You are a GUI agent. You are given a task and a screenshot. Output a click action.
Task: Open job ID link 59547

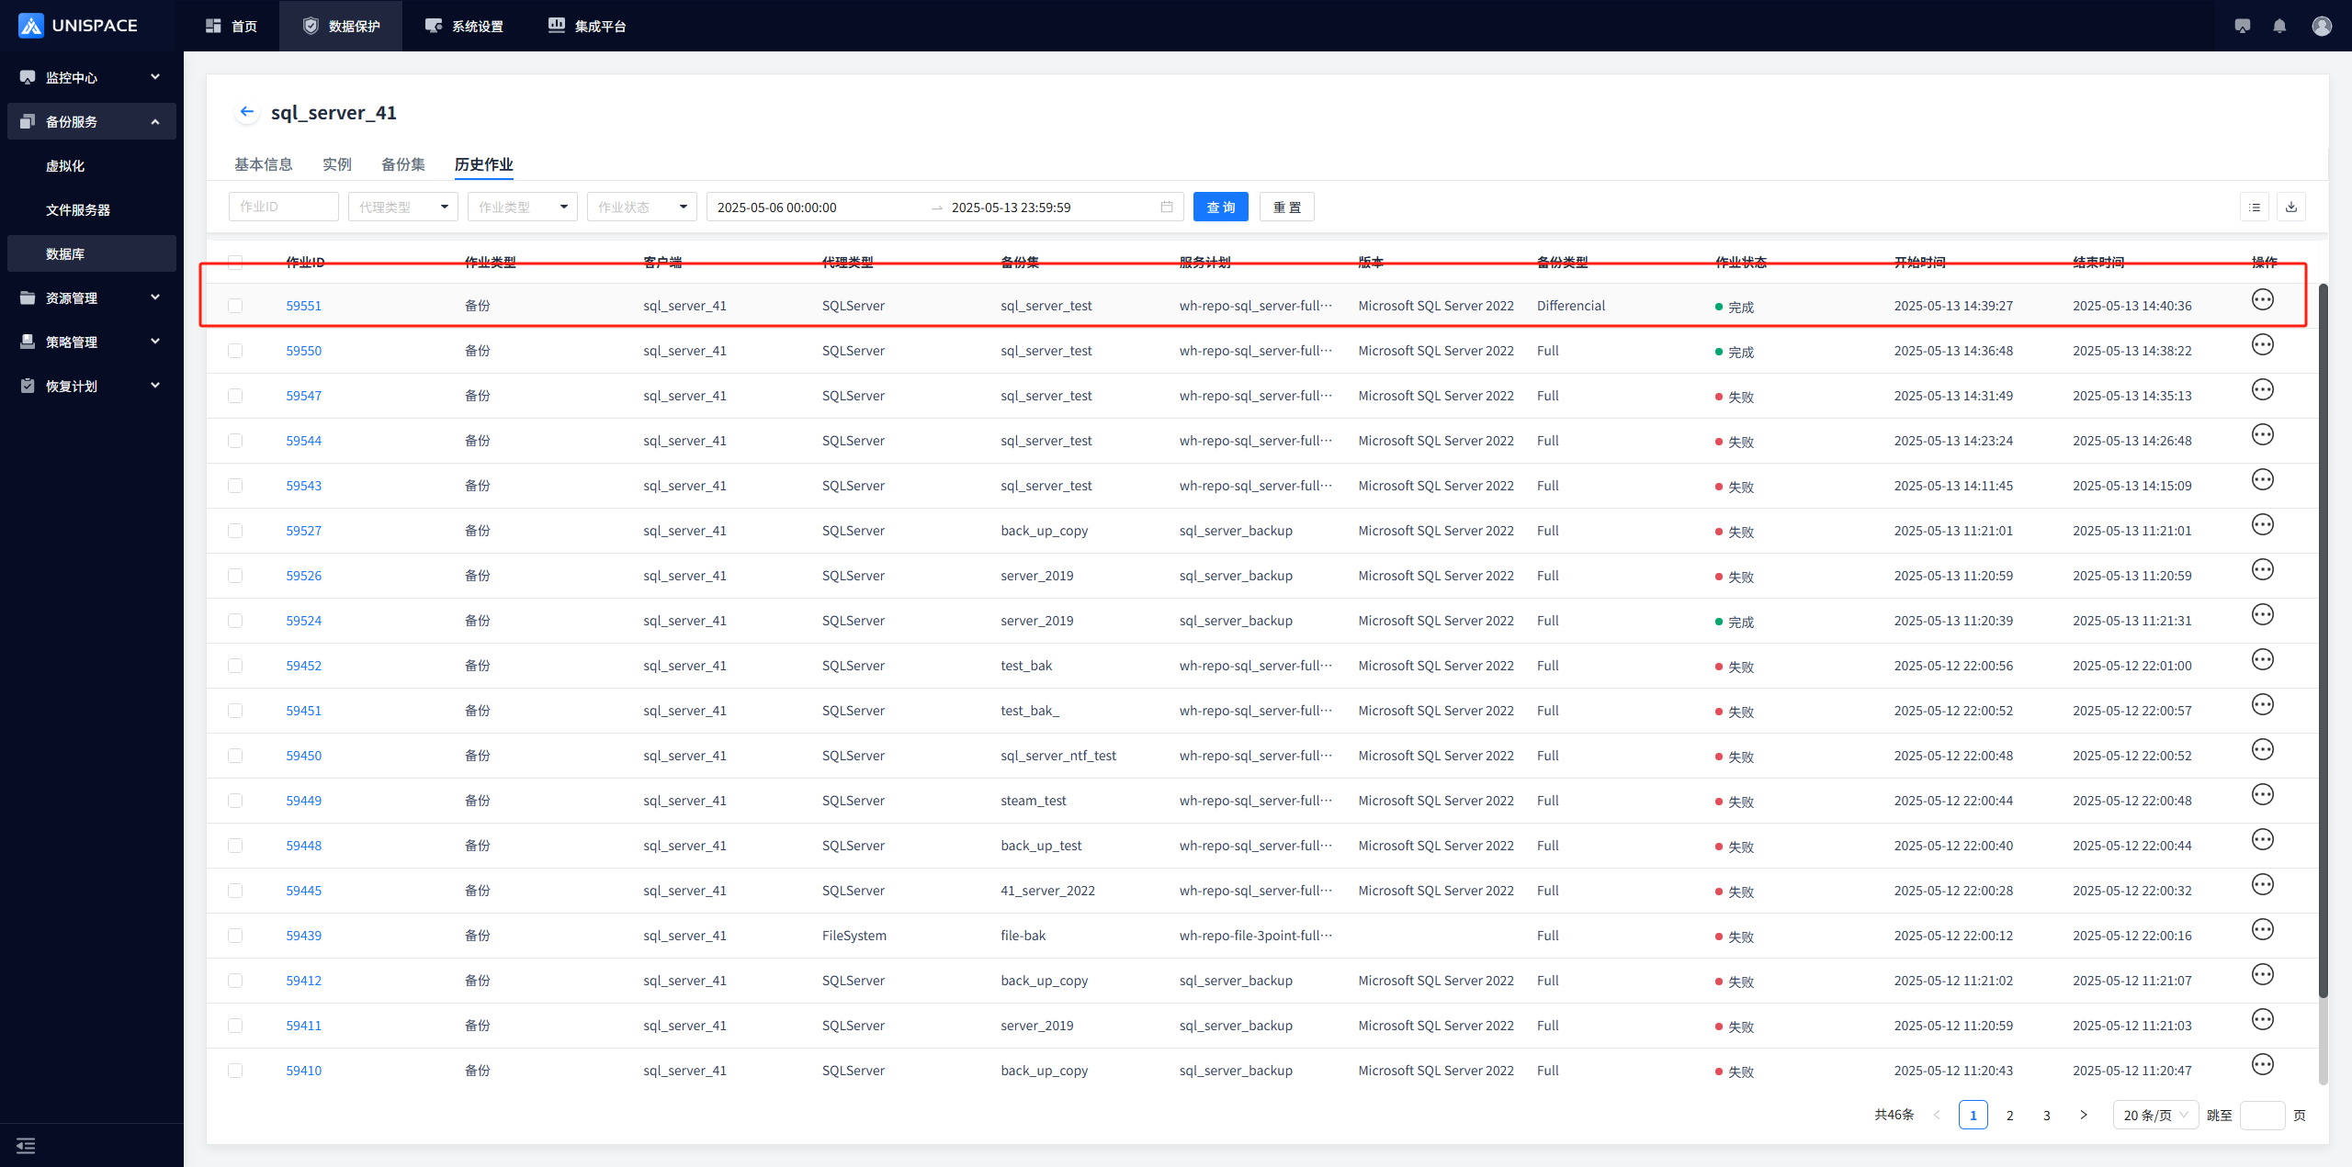tap(303, 396)
